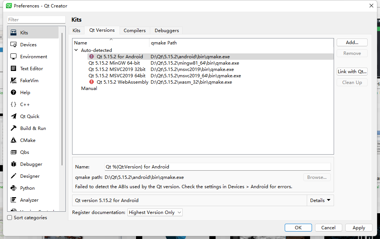Switch to the Compilers tab
Viewport: 380px width, 239px height.
coord(135,30)
